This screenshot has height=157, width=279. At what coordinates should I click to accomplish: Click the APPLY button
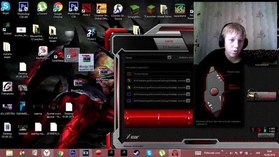[266, 136]
